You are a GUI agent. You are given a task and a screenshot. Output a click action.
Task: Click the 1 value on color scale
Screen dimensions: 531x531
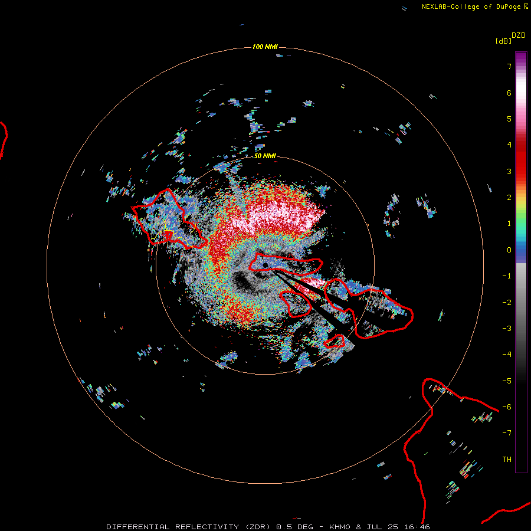[x=509, y=224]
